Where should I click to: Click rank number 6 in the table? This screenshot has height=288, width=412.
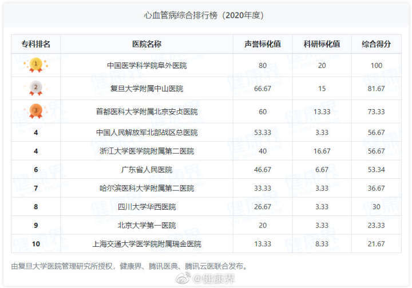[x=35, y=170]
